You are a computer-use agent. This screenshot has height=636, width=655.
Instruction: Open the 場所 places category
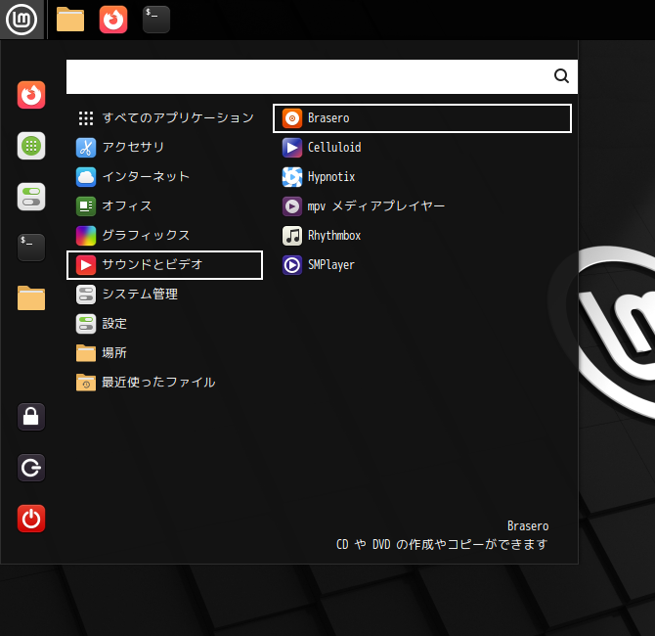pyautogui.click(x=164, y=353)
